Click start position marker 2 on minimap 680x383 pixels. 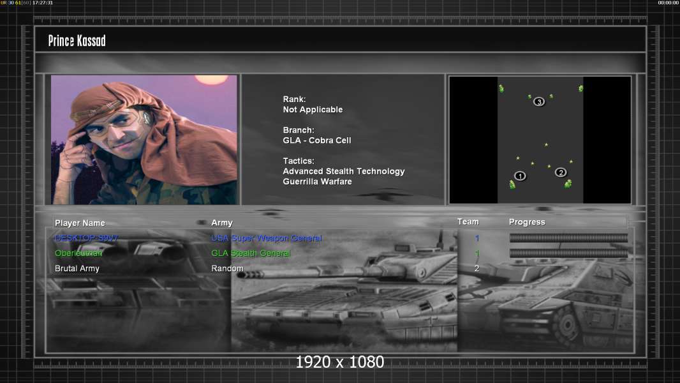click(560, 172)
